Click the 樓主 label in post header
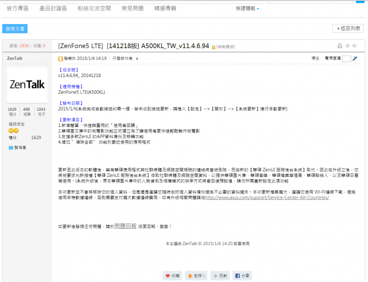Image resolution: width=368 pixels, height=282 pixels. [x=315, y=58]
